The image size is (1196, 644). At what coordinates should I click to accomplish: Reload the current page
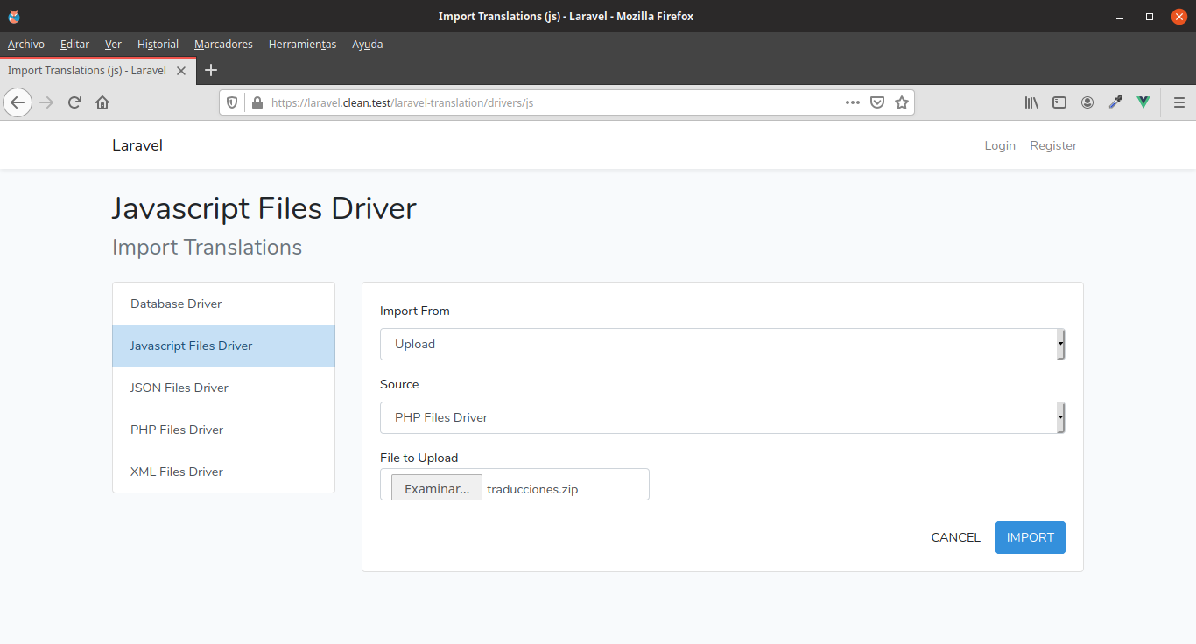pyautogui.click(x=74, y=102)
